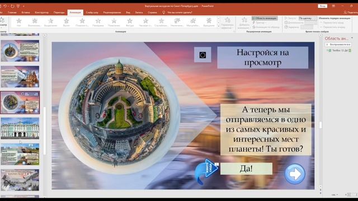Screen dimensions: 358x201
Task: Switch to the 'Переходы' ribbon tab
Action: point(59,12)
